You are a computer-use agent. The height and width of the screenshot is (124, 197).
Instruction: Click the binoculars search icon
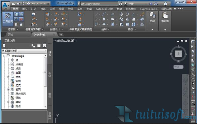click(x=121, y=4)
